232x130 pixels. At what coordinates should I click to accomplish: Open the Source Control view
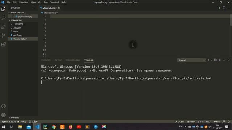(x=3, y=35)
